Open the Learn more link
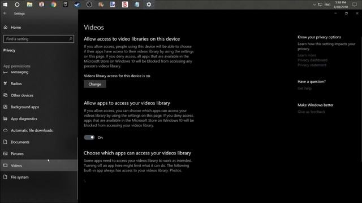 307,55
